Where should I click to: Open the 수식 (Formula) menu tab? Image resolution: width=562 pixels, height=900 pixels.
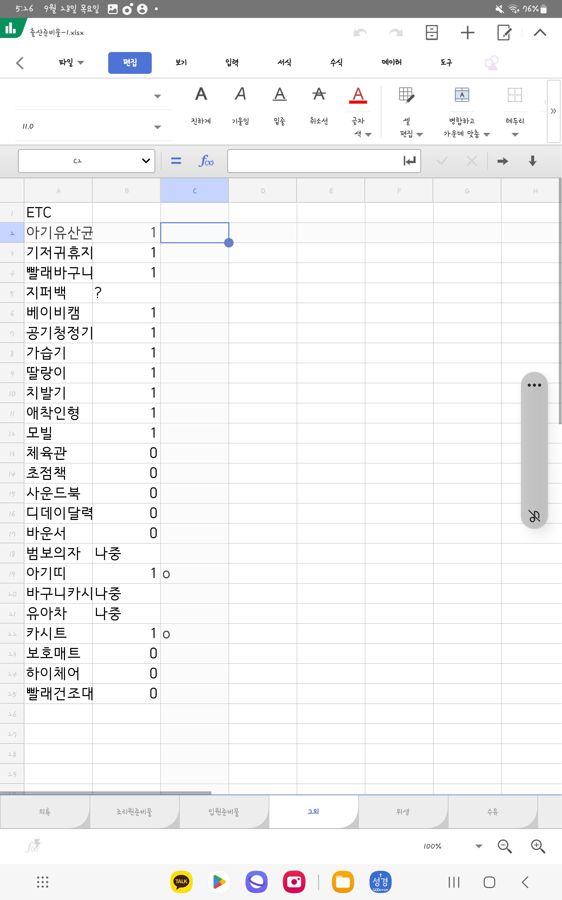[x=336, y=63]
